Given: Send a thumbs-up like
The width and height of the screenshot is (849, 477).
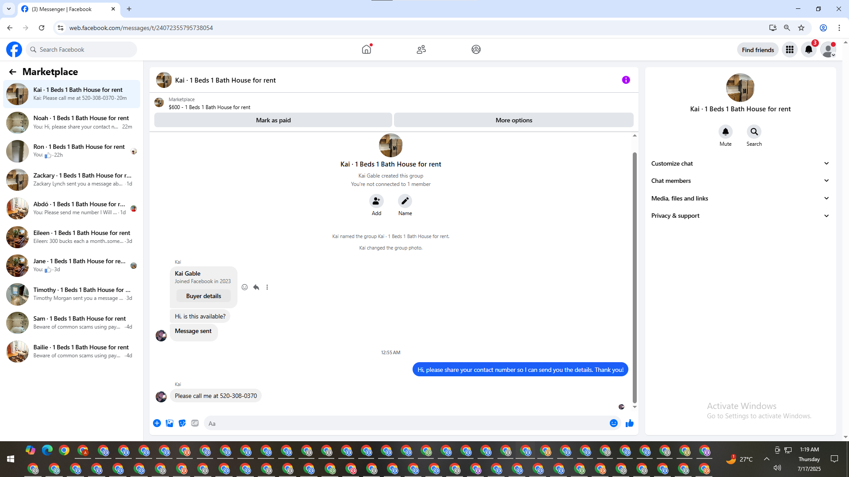Looking at the screenshot, I should click(630, 423).
